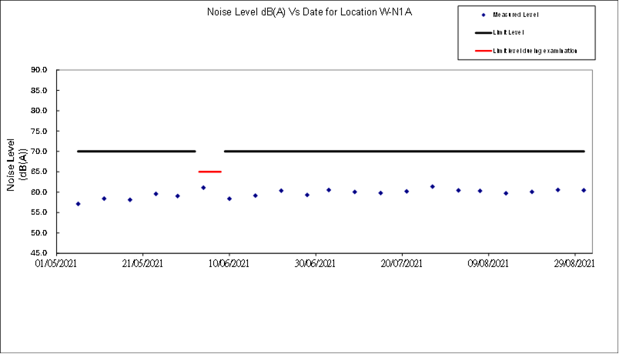
Task: Select the first measured data point on the left
Action: (x=78, y=204)
